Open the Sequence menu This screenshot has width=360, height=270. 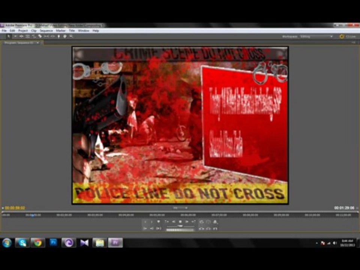(46, 30)
